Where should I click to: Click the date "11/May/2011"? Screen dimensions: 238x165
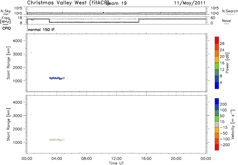190,3
